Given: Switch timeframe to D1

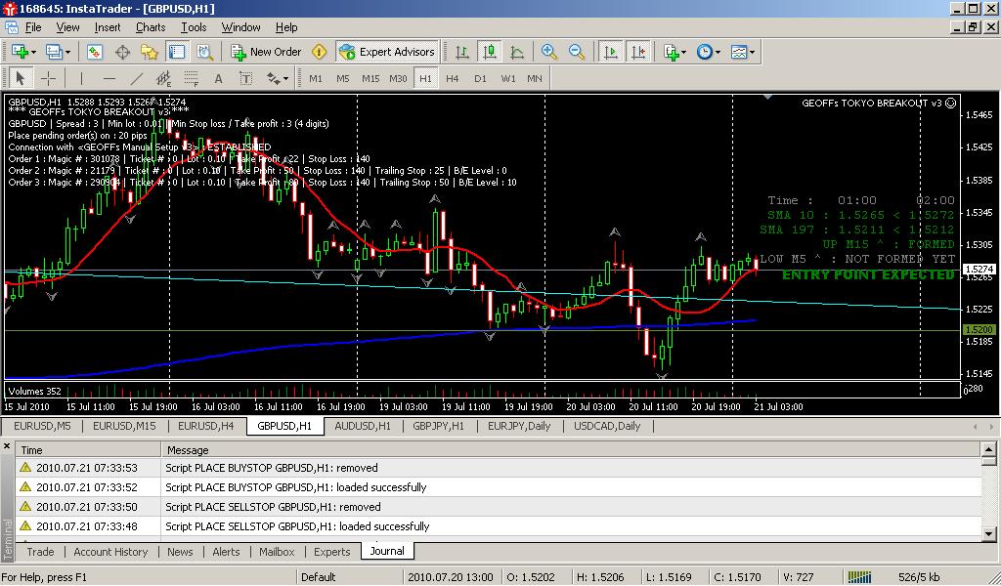Looking at the screenshot, I should tap(480, 78).
